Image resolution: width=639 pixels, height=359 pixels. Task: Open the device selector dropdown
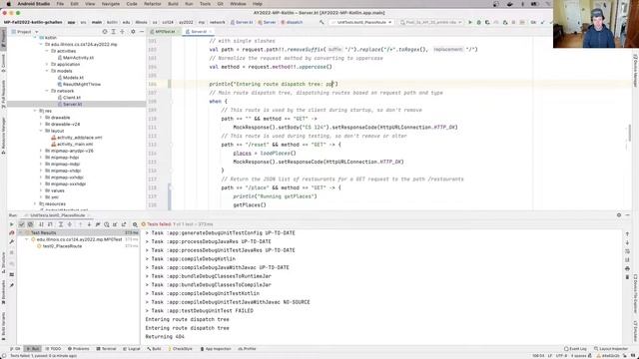[431, 22]
